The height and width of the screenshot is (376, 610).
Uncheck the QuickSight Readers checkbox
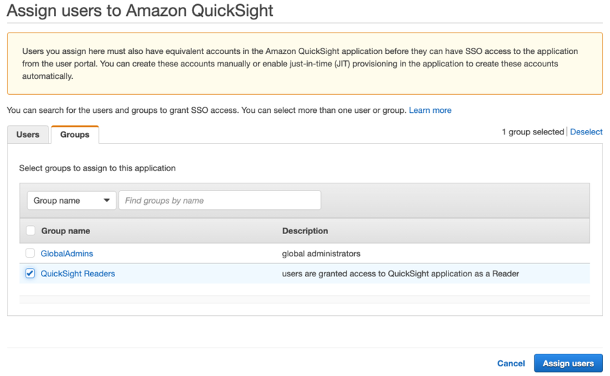pos(31,274)
